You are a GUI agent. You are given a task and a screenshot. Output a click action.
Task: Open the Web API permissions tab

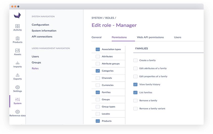150,37
